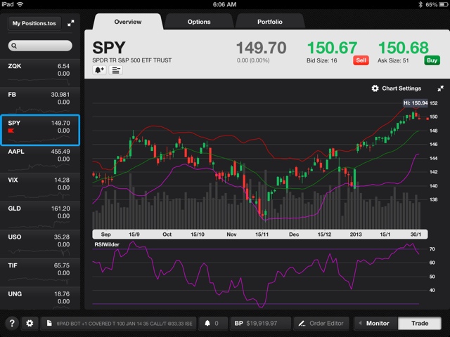The image size is (450, 337).
Task: Open the iPAD BOT covered call order message
Action: coord(119,323)
